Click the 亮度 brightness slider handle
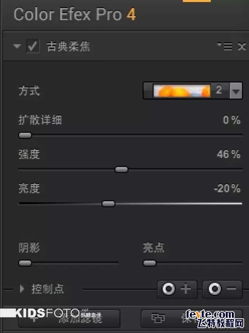249x333 pixels. pyautogui.click(x=108, y=204)
